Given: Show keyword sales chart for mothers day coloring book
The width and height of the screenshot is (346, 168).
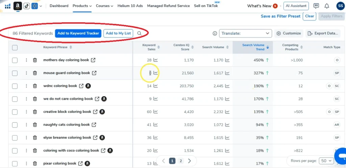Looking at the screenshot, I should [155, 60].
